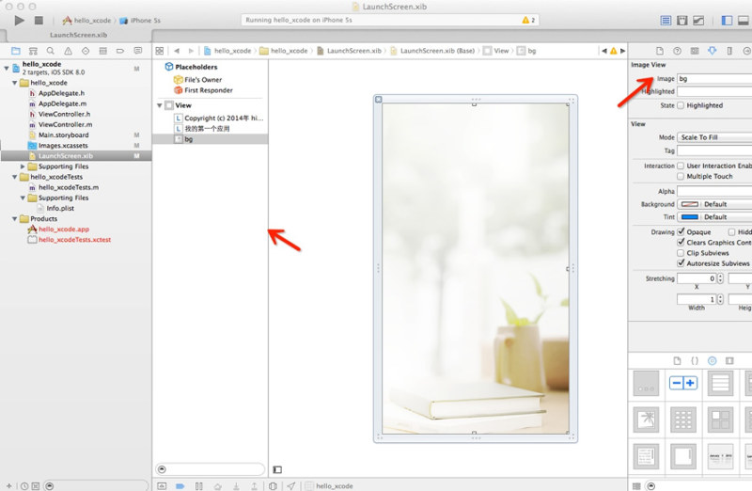Open the Report navigator icon
Viewport: 752px width, 491px height.
pyautogui.click(x=137, y=51)
